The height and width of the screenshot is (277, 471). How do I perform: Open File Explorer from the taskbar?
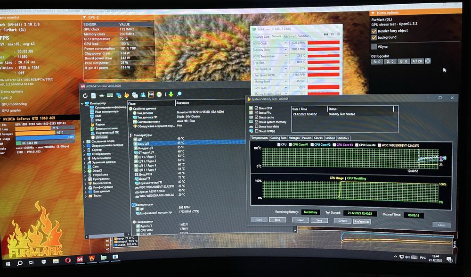pyautogui.click(x=56, y=261)
